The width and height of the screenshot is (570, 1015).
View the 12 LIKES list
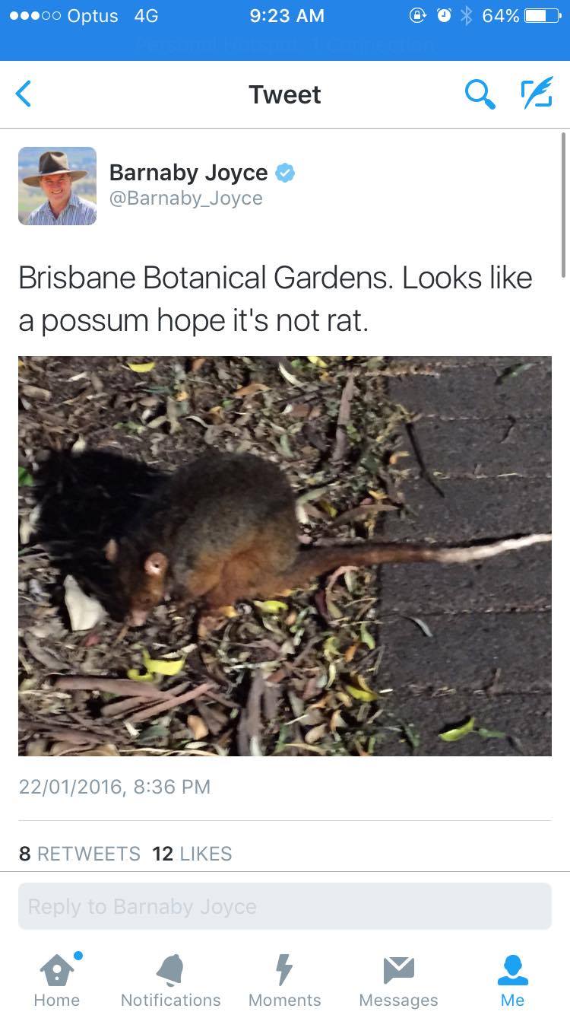192,854
